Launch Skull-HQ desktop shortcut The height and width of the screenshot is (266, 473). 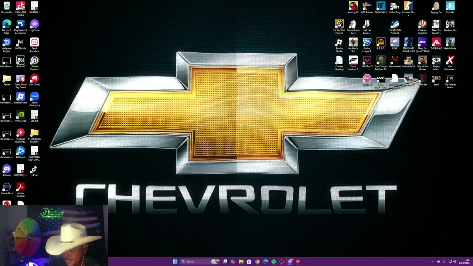[x=21, y=62]
